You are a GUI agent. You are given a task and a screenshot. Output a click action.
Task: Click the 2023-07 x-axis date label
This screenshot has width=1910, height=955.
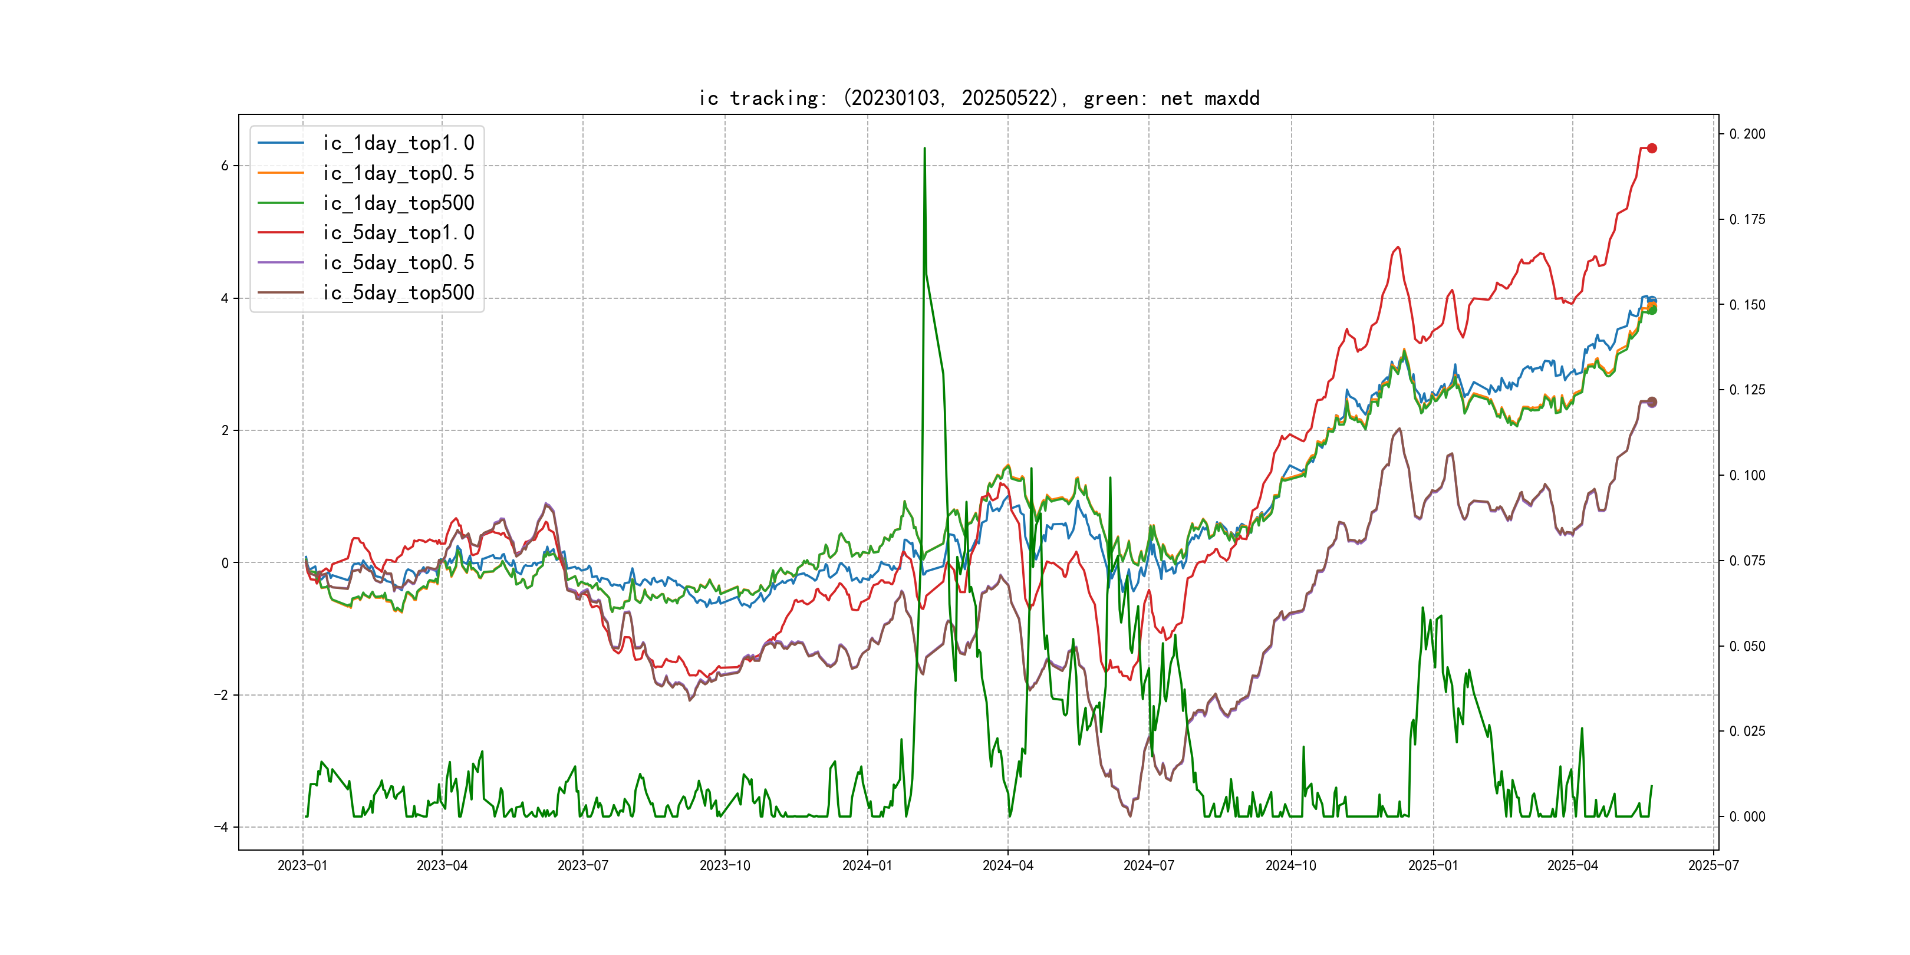click(583, 865)
